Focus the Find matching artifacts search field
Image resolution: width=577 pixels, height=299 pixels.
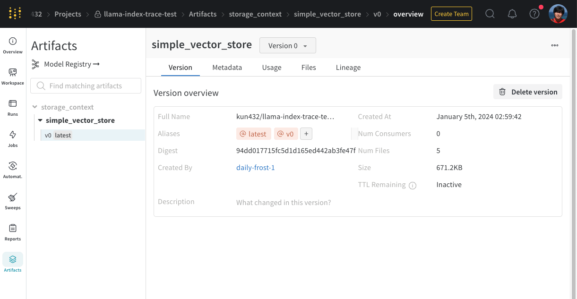click(86, 86)
